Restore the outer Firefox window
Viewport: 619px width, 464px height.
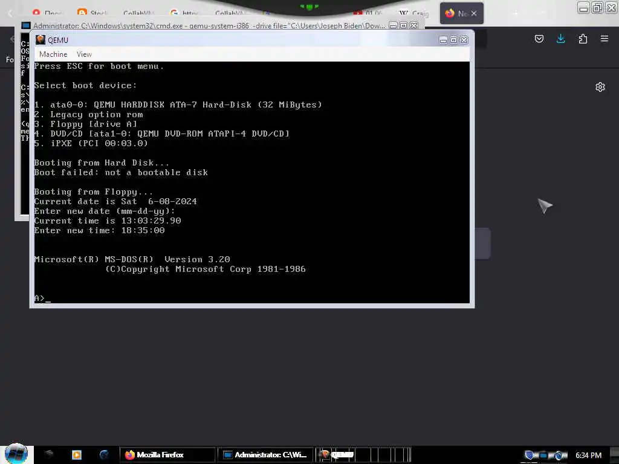click(598, 7)
